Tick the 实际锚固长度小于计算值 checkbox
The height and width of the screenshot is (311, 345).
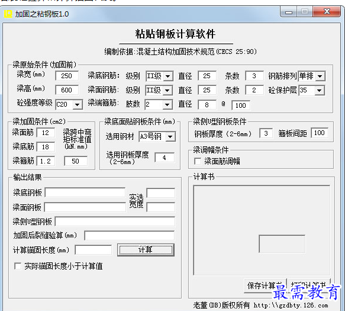point(18,266)
